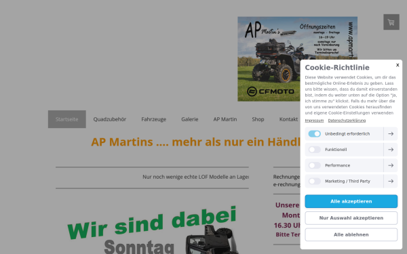Open the Datenschutzerklärung link
This screenshot has width=407, height=254.
(347, 121)
